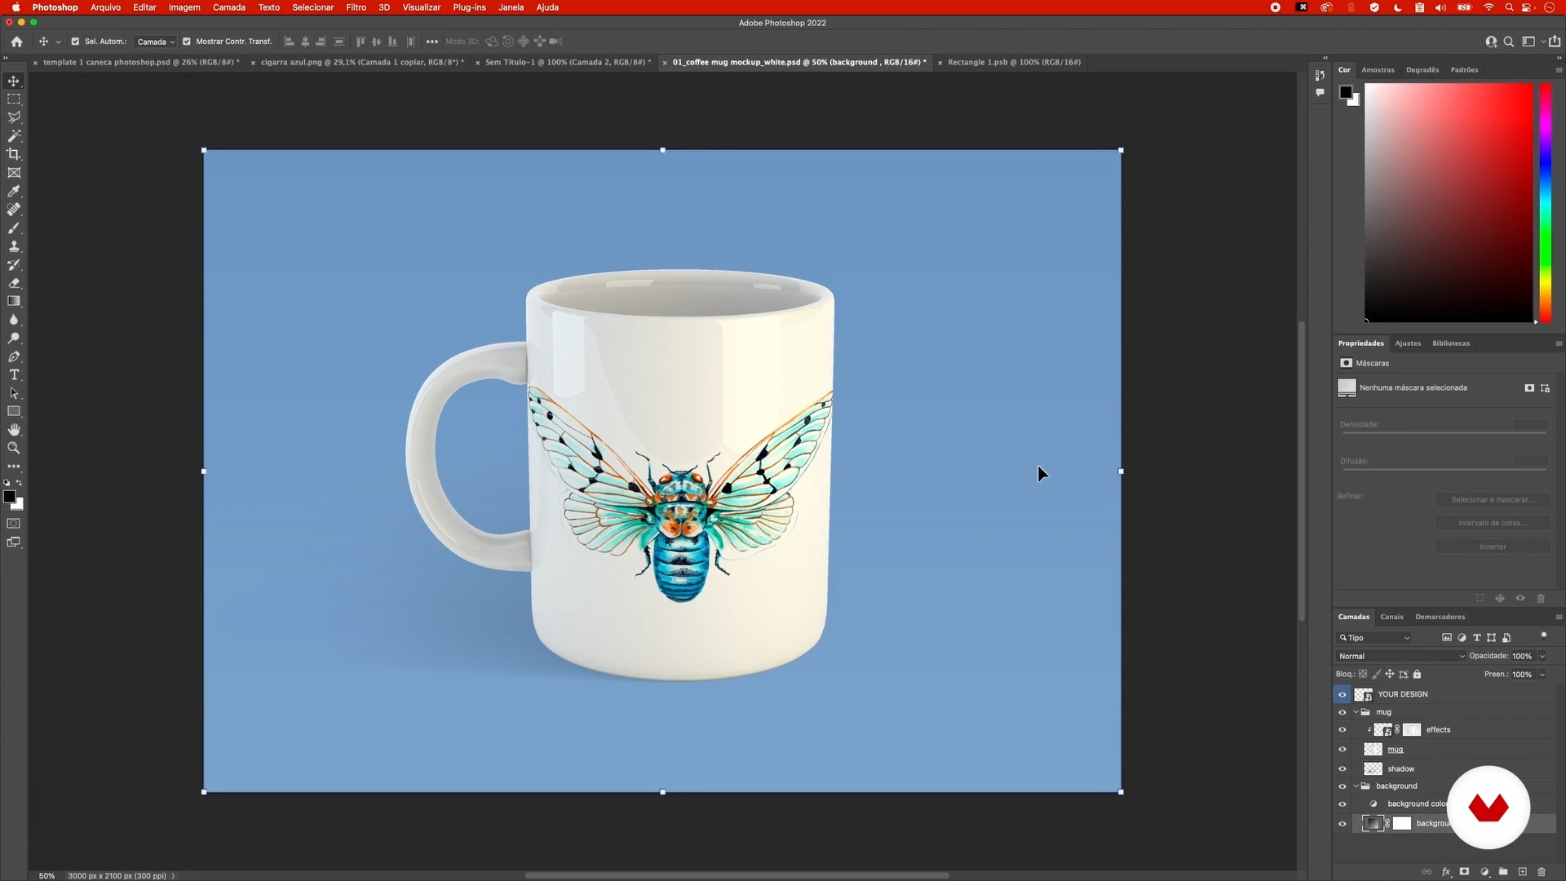This screenshot has width=1566, height=881.
Task: Open the Filtro menu
Action: click(x=356, y=7)
